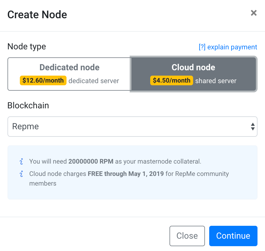Click the 20000000 RPM collateral text
This screenshot has height=251, width=265.
click(91, 161)
